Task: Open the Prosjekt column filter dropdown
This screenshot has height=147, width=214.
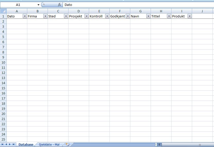Action: pos(87,16)
